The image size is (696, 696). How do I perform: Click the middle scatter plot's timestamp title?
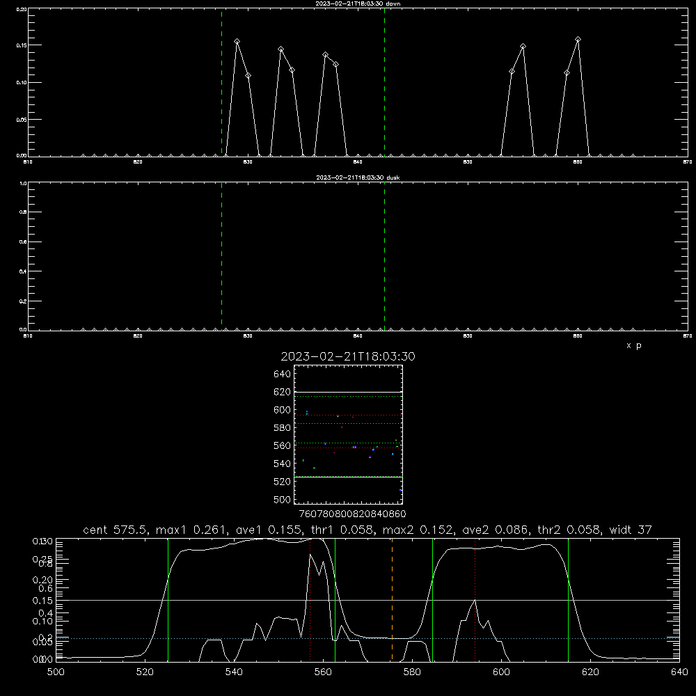tap(348, 356)
